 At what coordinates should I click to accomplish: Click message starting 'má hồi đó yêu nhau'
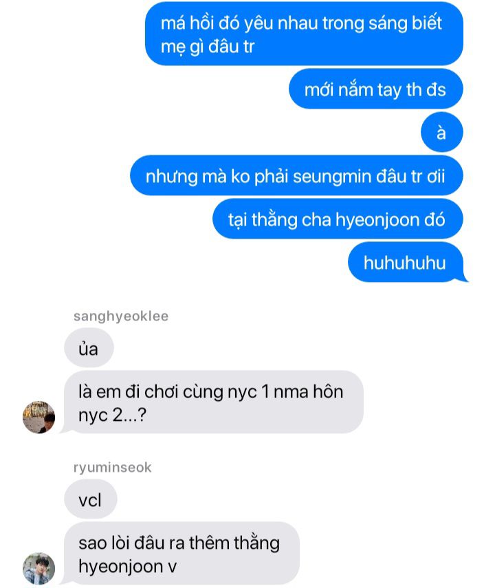tap(304, 34)
